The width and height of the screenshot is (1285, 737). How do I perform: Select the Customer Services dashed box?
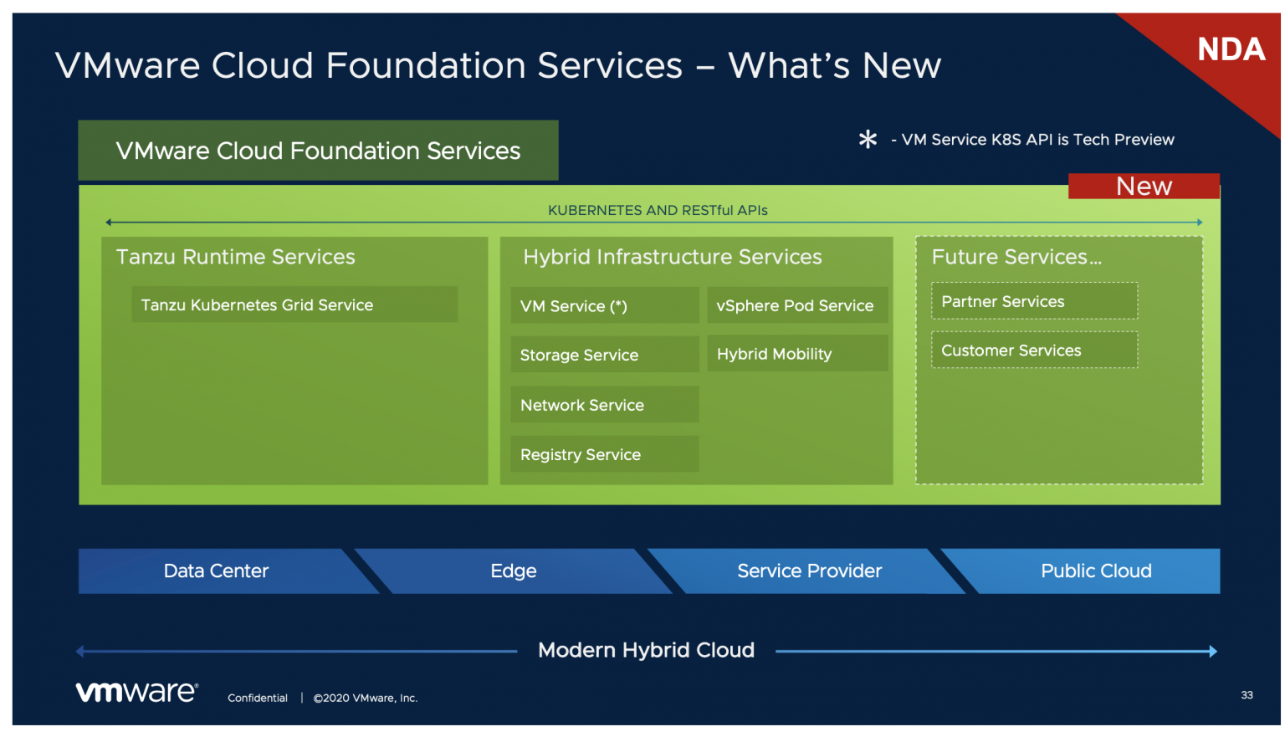pyautogui.click(x=1035, y=350)
